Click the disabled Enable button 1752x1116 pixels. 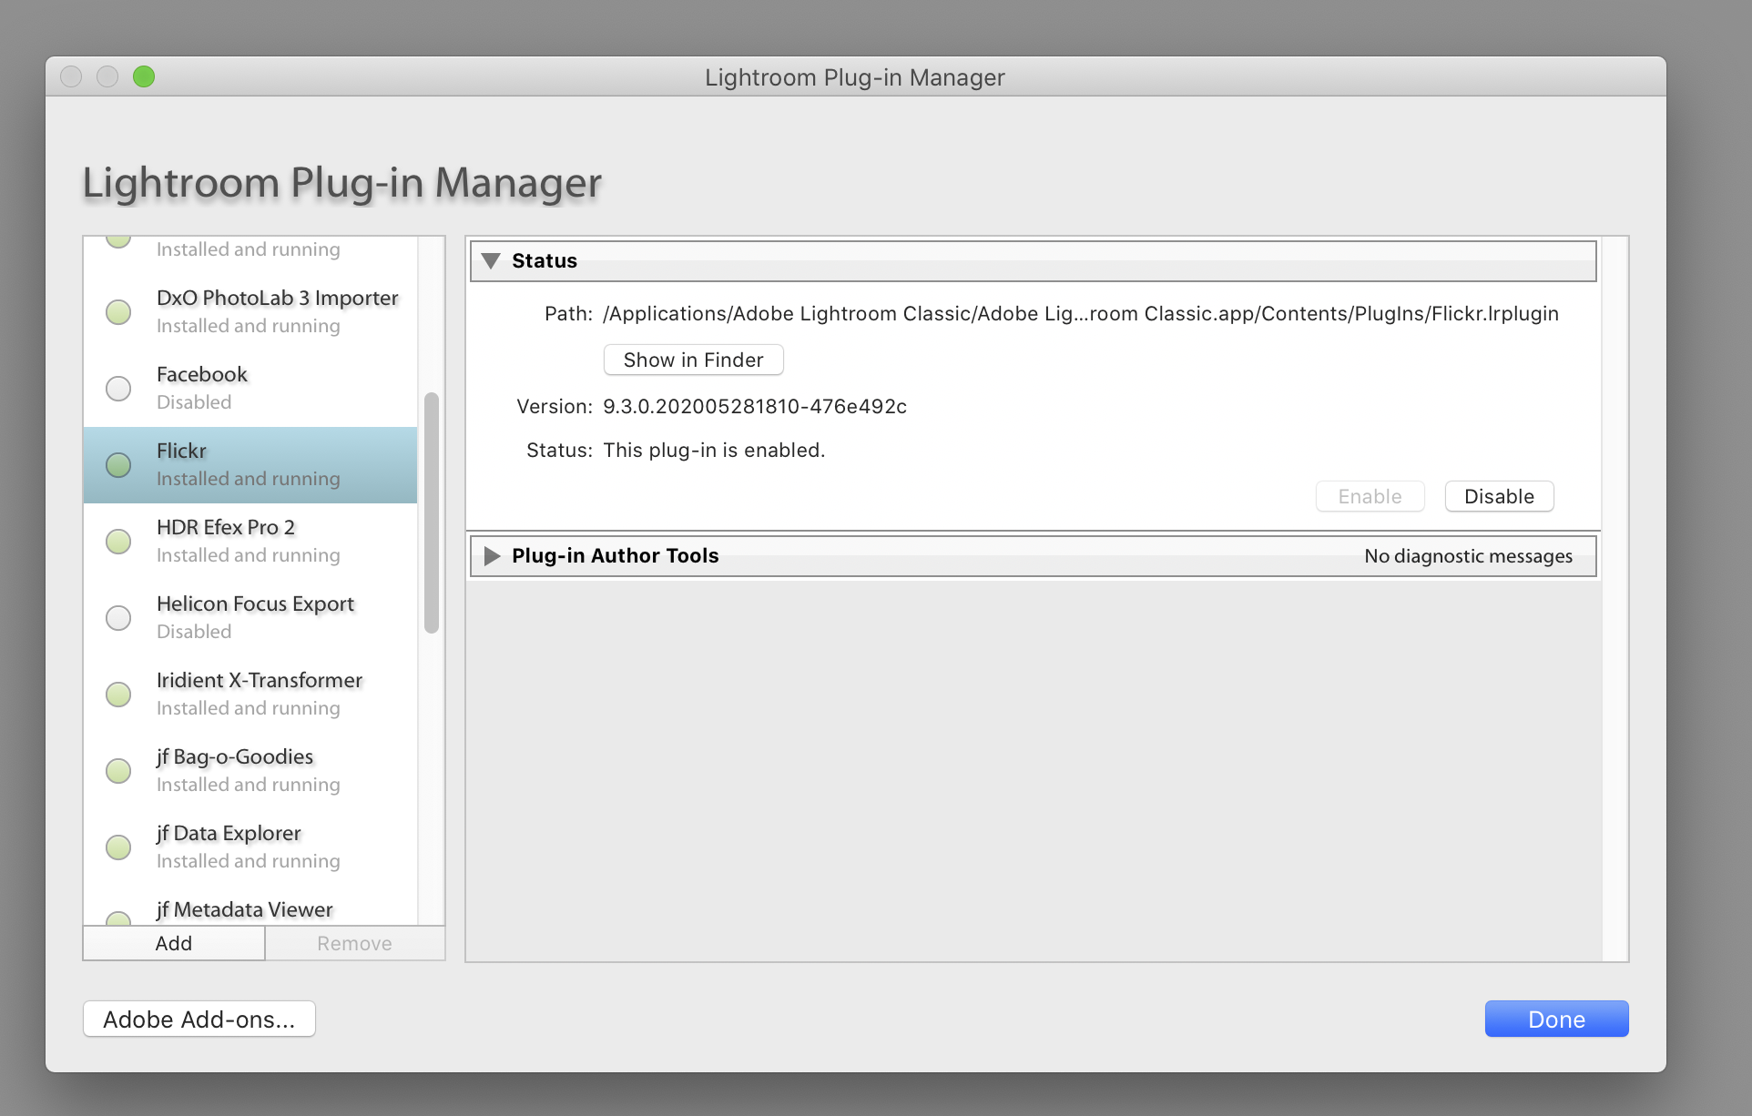coord(1370,496)
